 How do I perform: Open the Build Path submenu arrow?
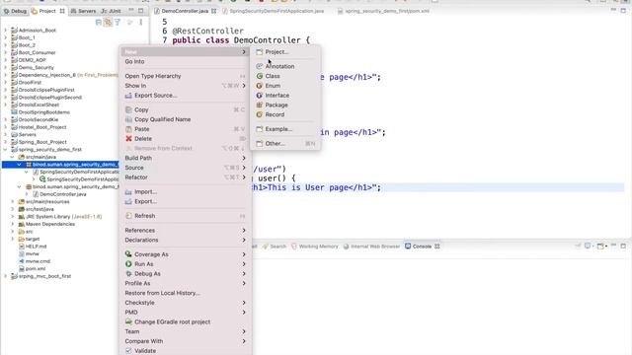point(244,158)
